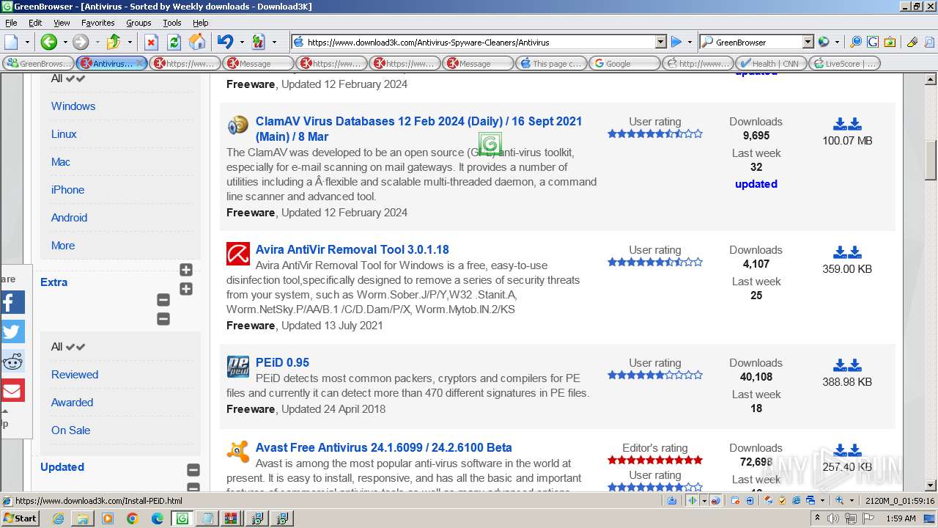Viewport: 938px width, 528px height.
Task: Filter by Windows platform
Action: click(x=73, y=106)
